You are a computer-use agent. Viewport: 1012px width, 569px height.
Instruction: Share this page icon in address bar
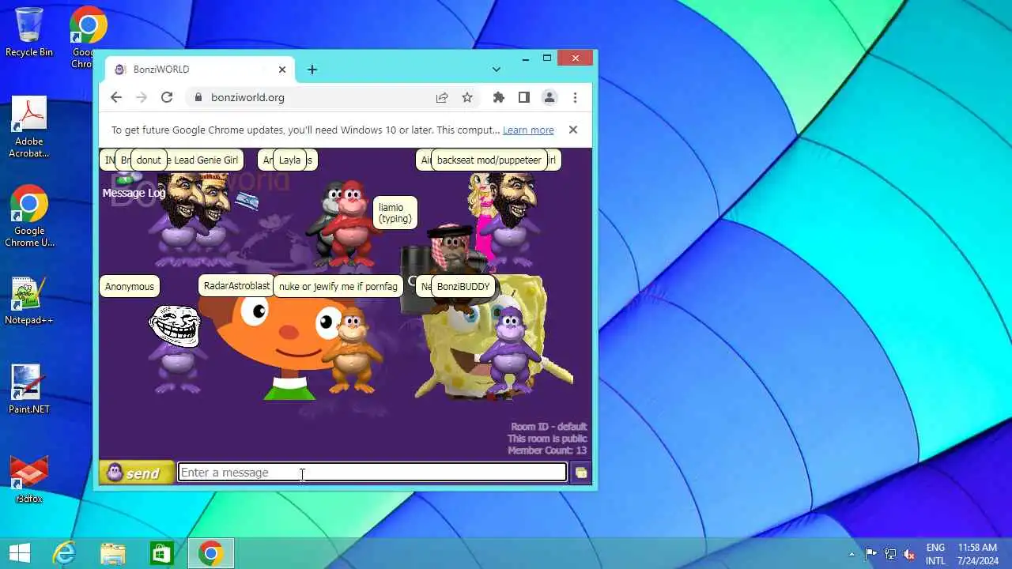[442, 97]
